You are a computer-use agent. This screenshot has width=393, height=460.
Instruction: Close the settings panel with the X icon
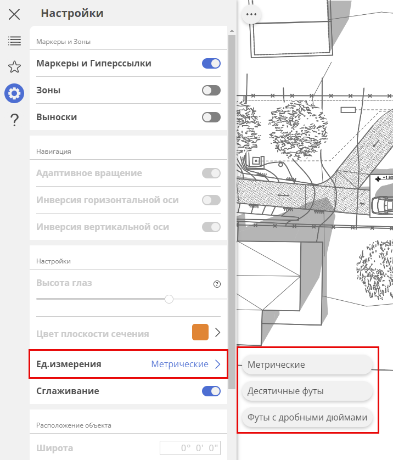click(14, 14)
